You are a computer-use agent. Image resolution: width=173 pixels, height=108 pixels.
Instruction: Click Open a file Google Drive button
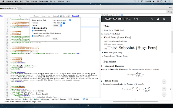pyautogui.click(x=27, y=99)
